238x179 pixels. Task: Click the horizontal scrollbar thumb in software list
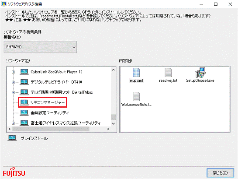pyautogui.click(x=51, y=129)
